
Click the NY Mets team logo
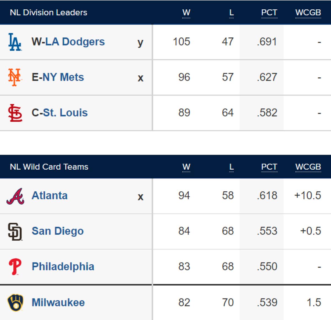pos(15,77)
